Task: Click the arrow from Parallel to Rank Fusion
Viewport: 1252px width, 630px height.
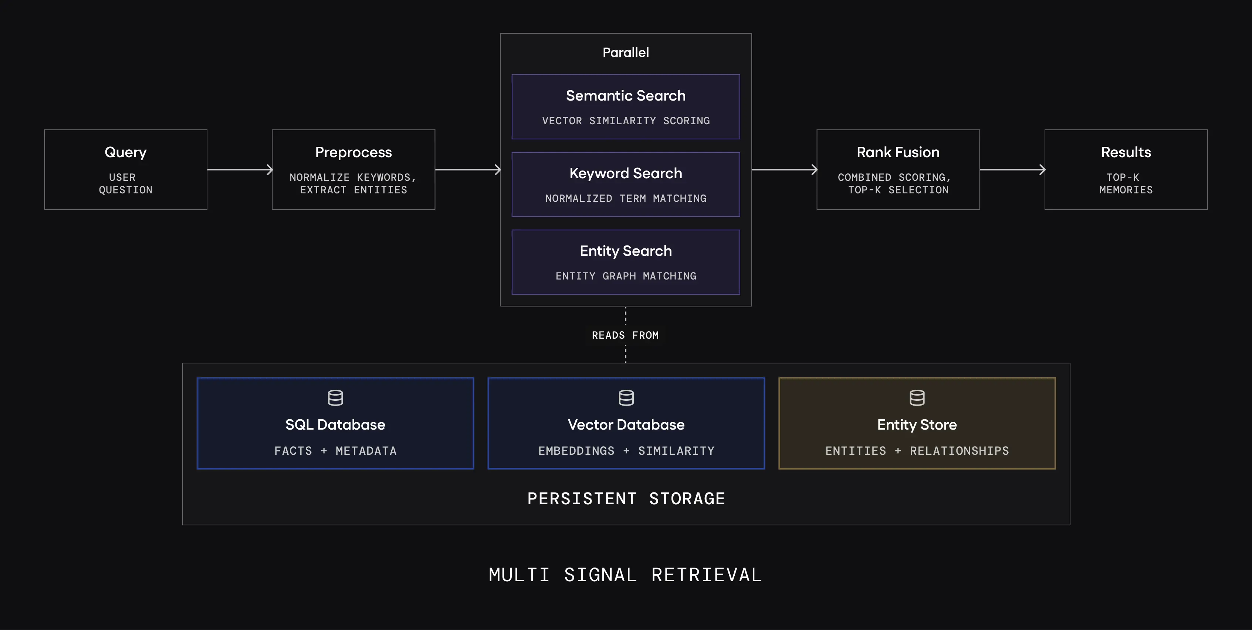Action: [x=784, y=170]
